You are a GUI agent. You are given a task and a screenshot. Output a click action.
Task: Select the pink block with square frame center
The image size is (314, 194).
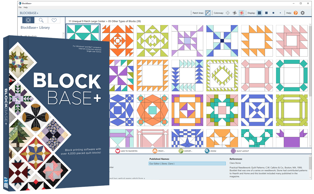(292, 41)
